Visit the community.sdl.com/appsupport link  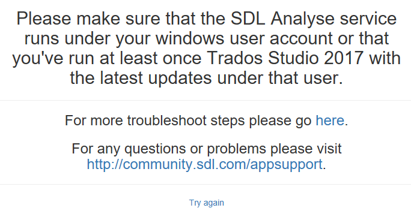click(204, 164)
